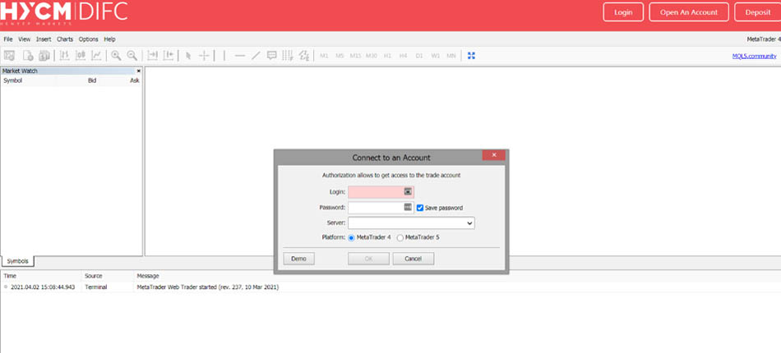Select the M1 timeframe
The width and height of the screenshot is (781, 353).
pos(324,56)
